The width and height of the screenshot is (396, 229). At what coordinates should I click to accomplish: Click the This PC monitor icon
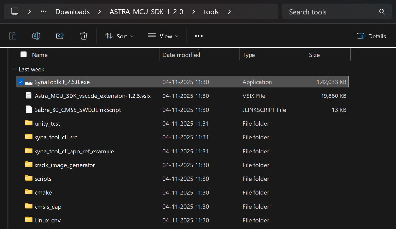(15, 12)
